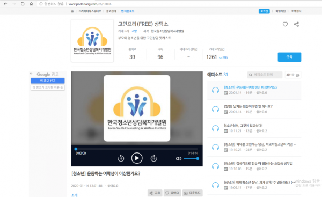Click the playback progress bar track
Image resolution: width=322 pixels, height=197 pixels.
(x=137, y=149)
